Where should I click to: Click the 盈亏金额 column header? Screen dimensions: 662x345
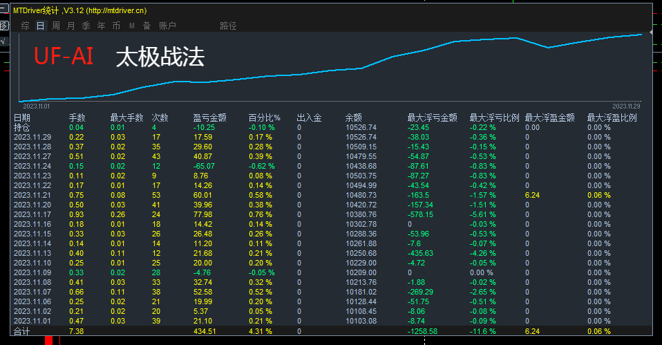pyautogui.click(x=210, y=118)
